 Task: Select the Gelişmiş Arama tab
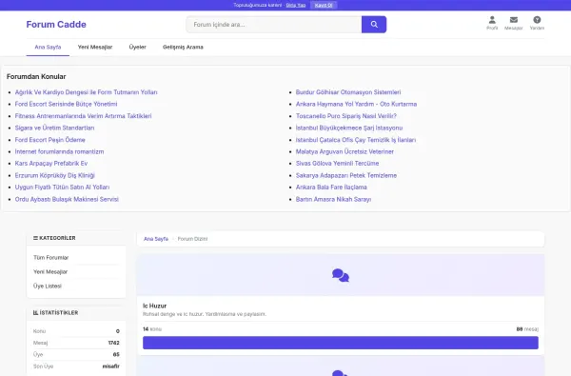(183, 47)
